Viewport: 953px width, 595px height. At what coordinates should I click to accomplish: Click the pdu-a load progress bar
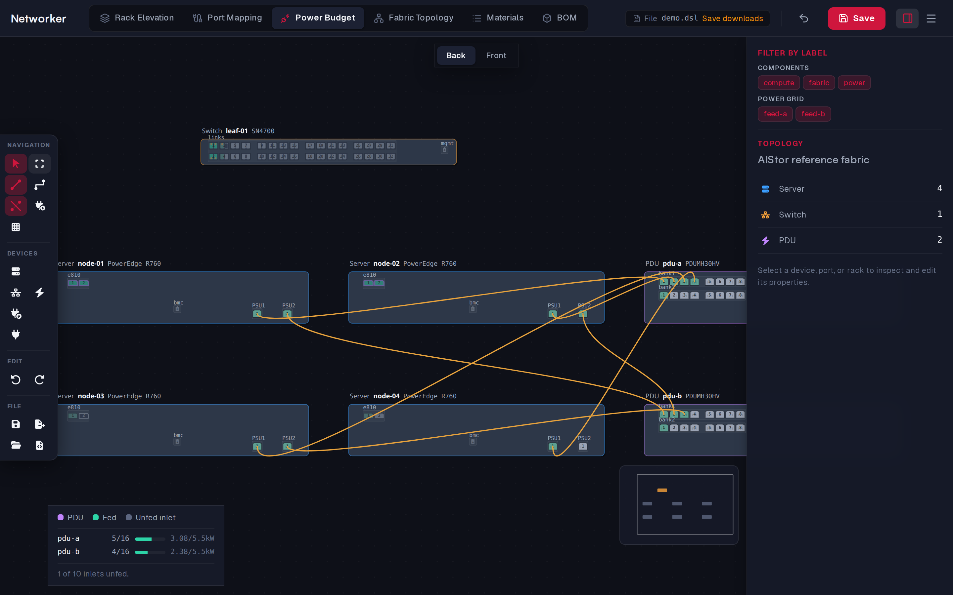pyautogui.click(x=150, y=539)
